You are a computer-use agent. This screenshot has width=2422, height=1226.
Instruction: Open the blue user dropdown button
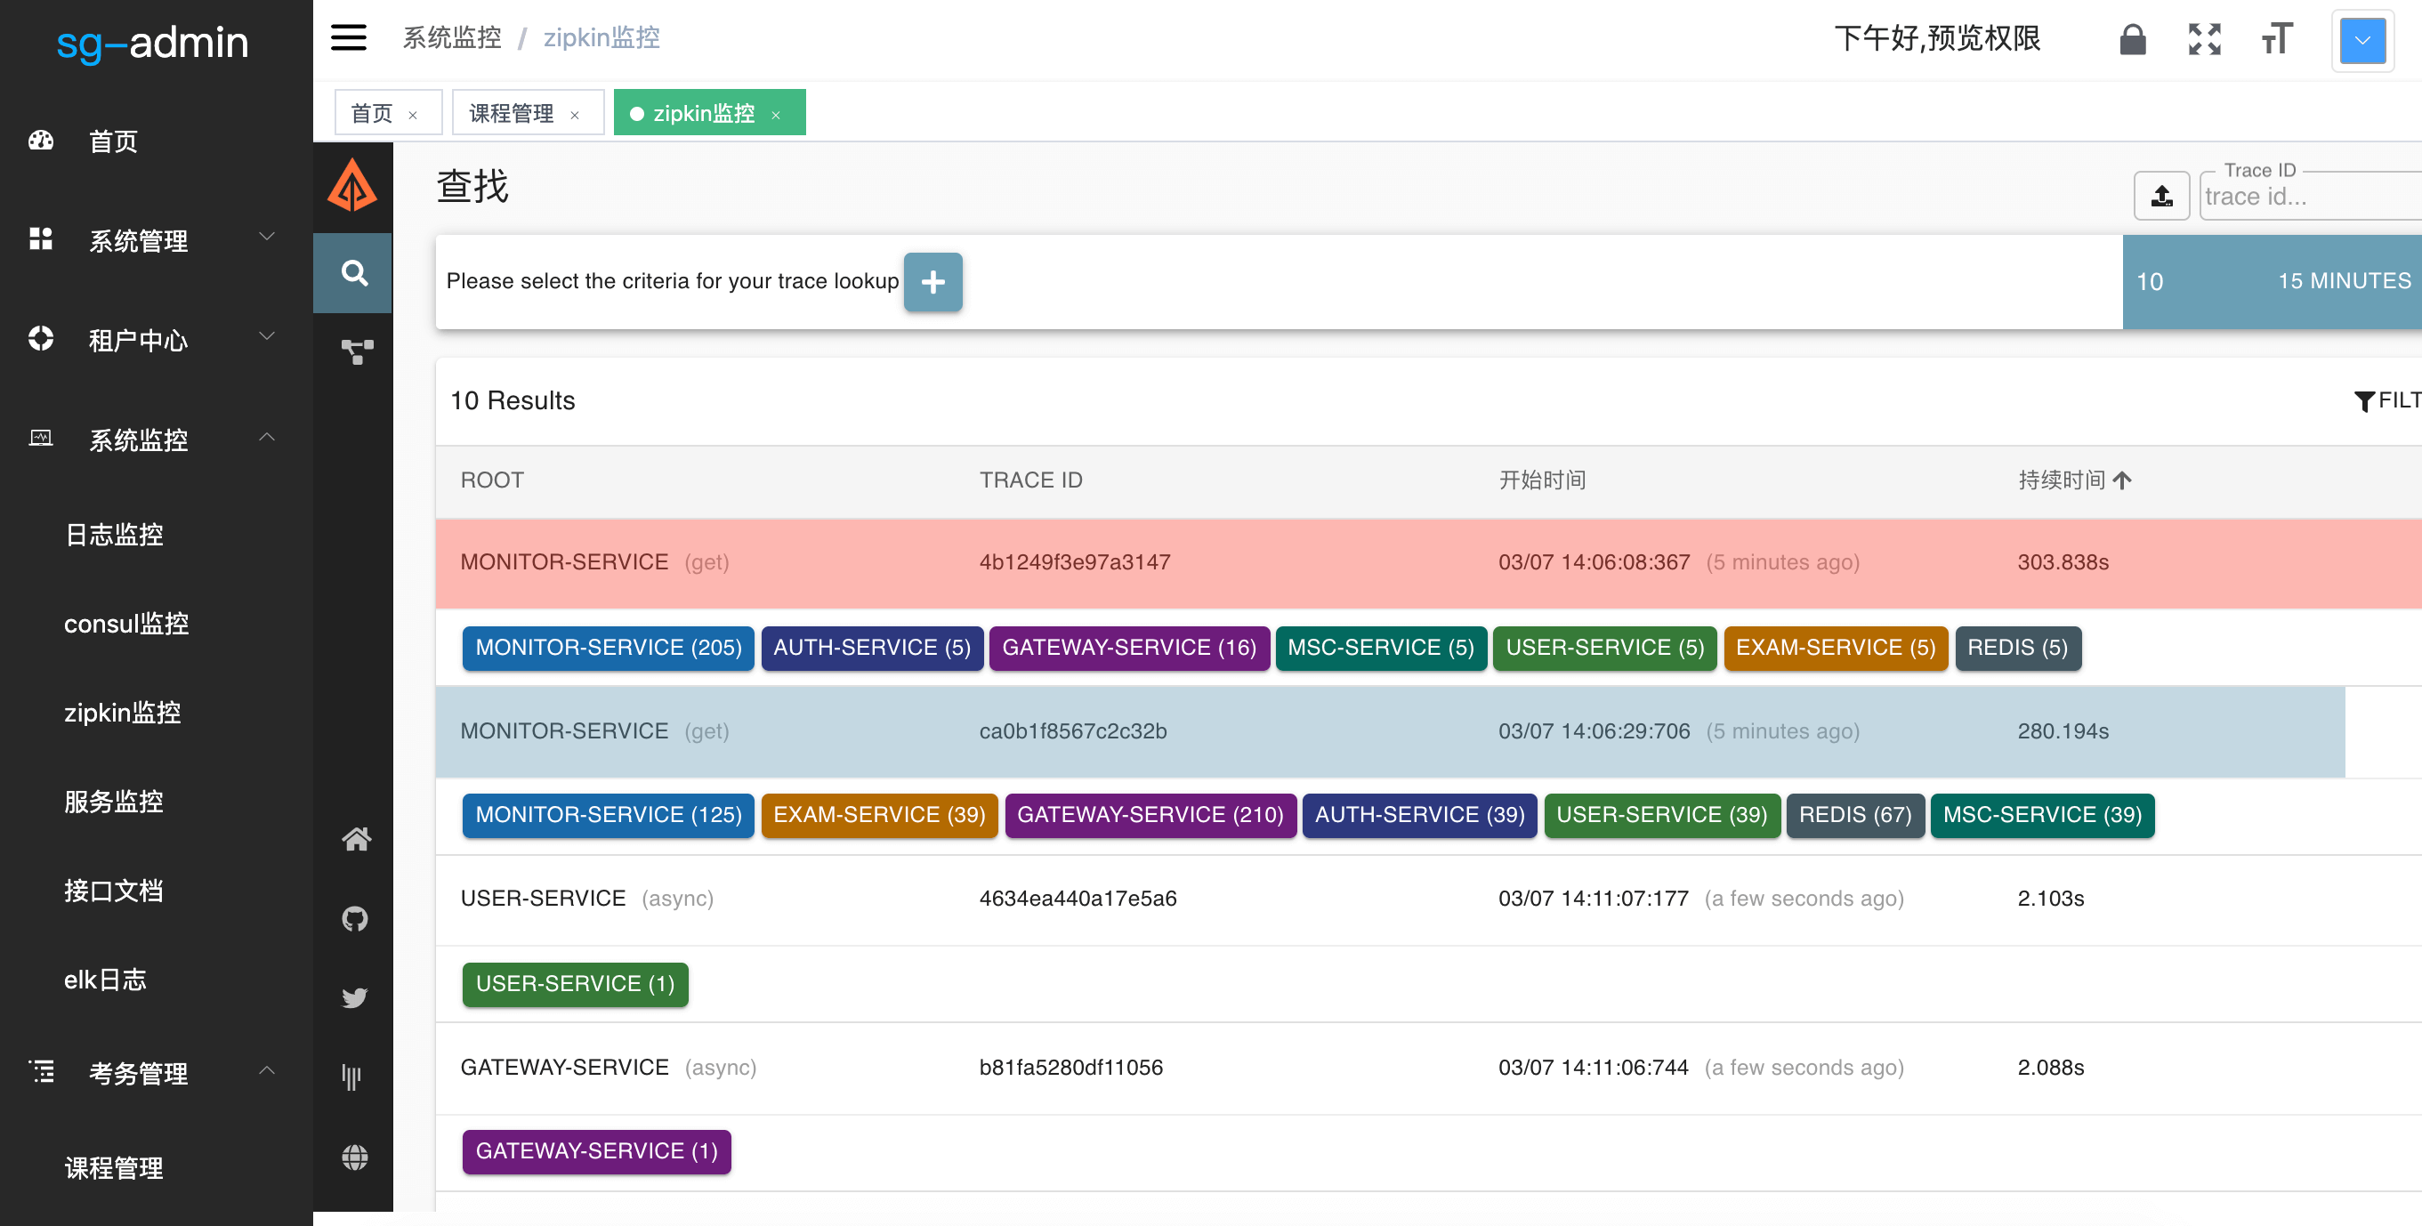[2361, 40]
